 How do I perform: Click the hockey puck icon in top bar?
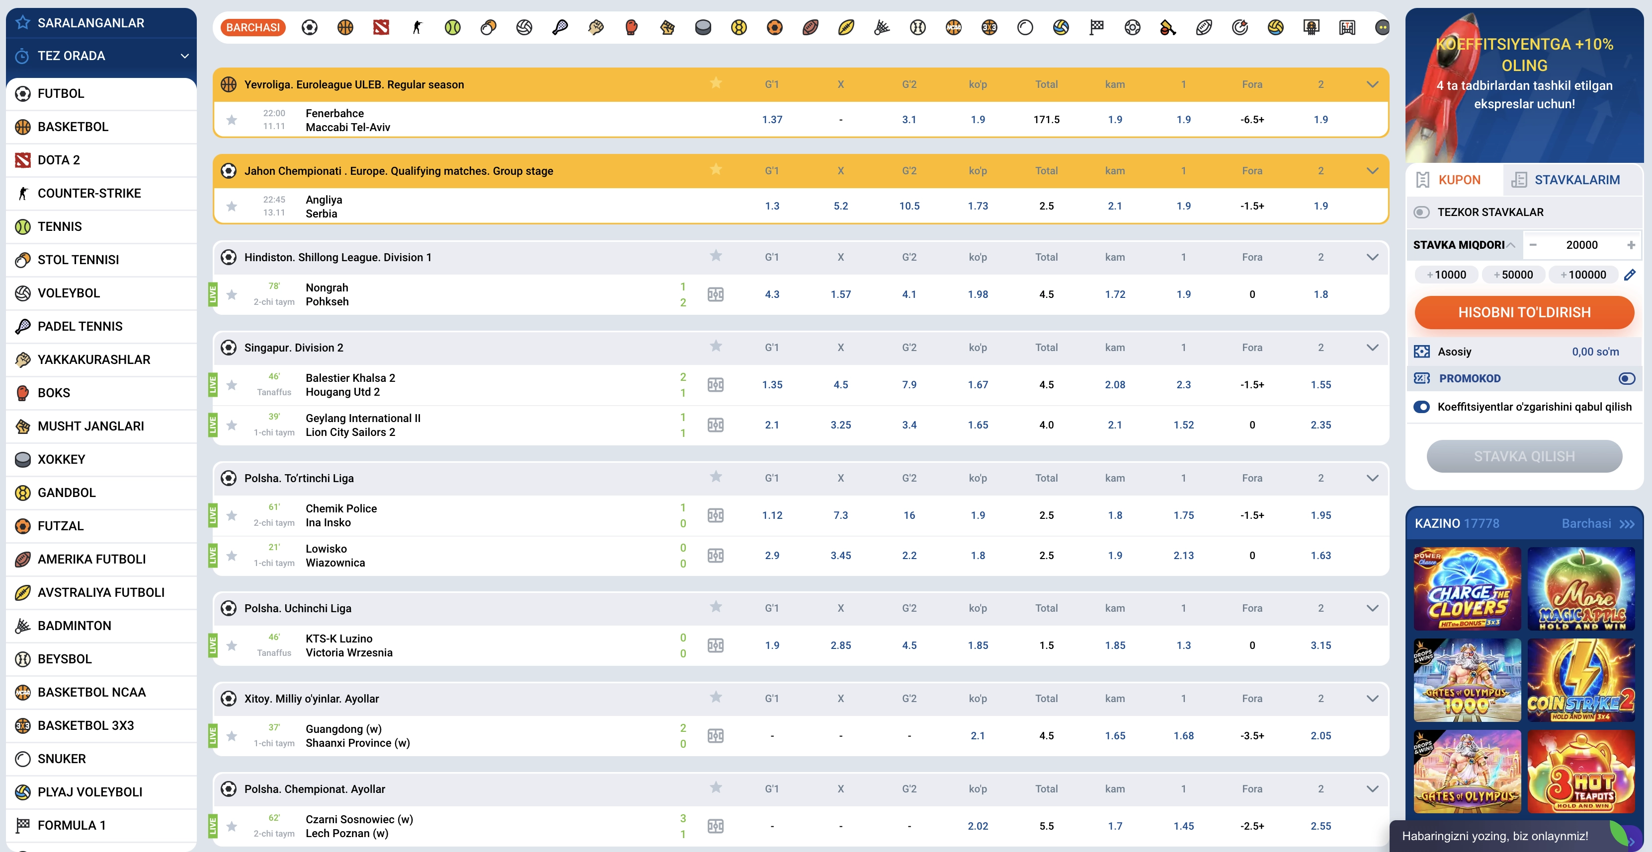703,27
